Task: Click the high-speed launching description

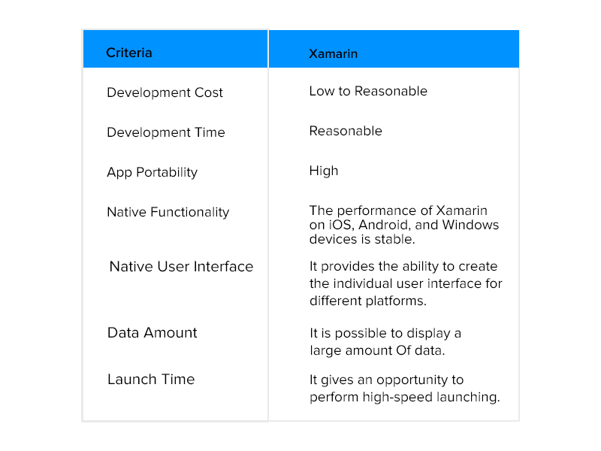Action: pyautogui.click(x=404, y=389)
